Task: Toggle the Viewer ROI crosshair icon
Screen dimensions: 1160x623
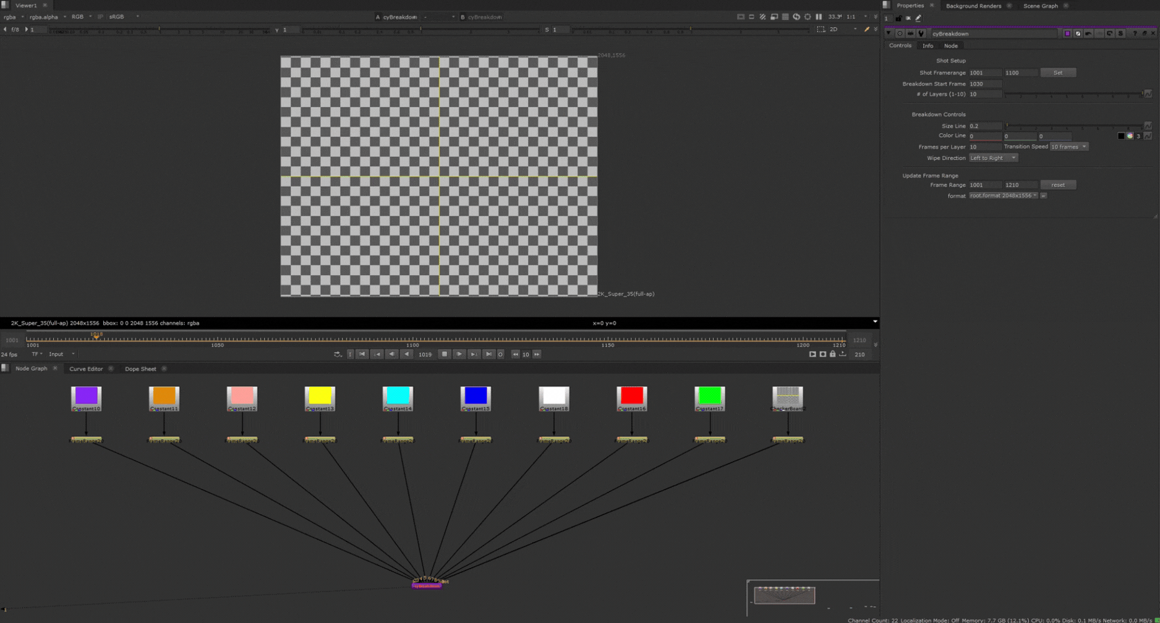Action: 808,17
